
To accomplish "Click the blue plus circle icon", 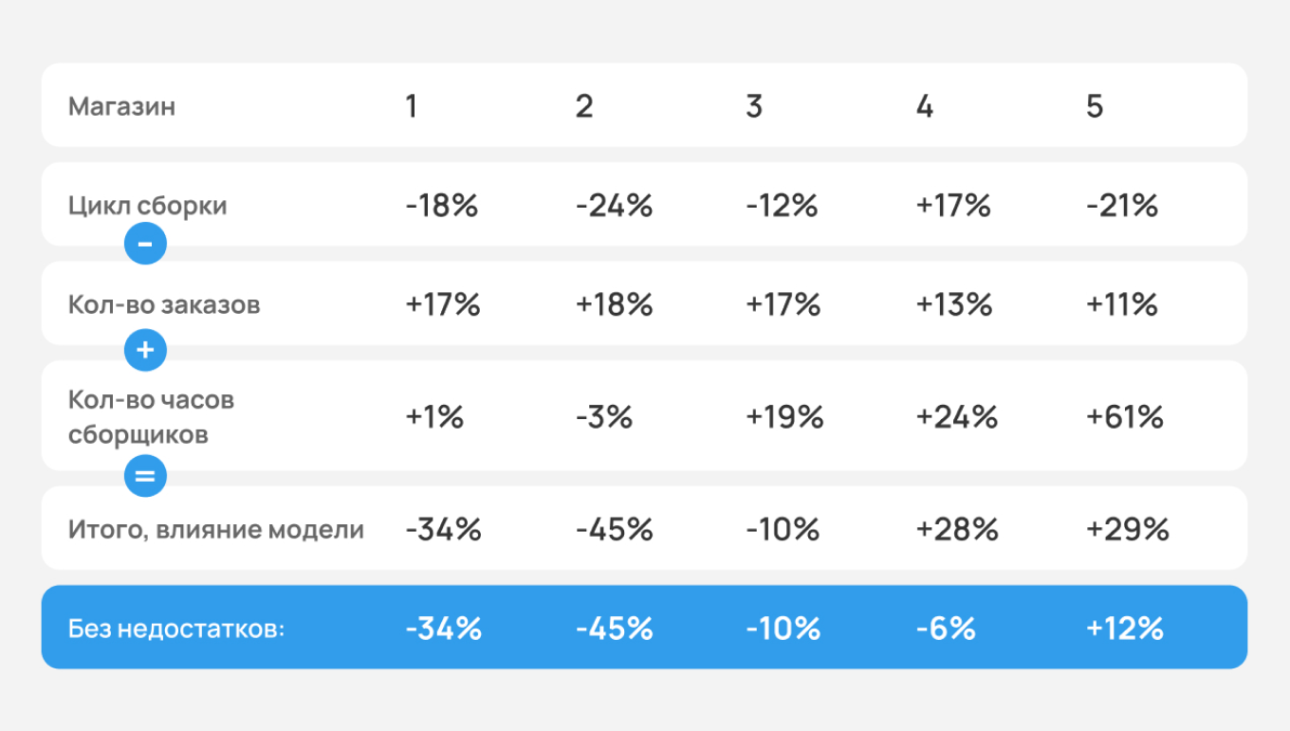I will 145,350.
